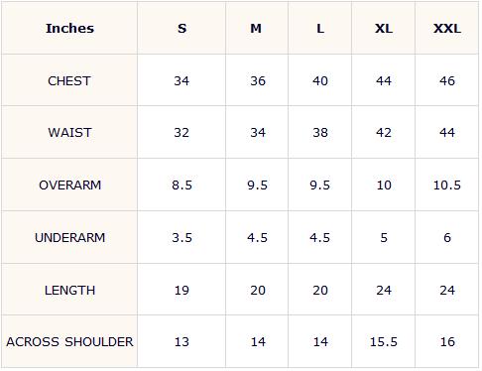Click the Inches header cell
The height and width of the screenshot is (371, 482).
pos(69,29)
